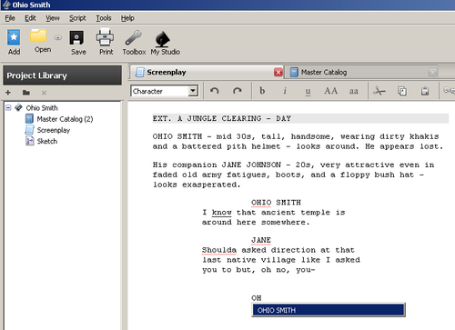Open the Script menu
Viewport: 455px width, 330px height.
click(77, 18)
